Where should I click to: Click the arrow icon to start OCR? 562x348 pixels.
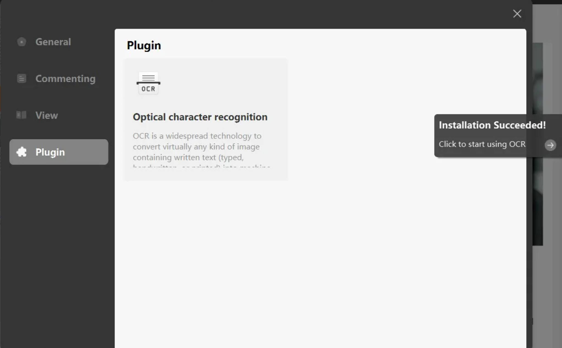550,145
